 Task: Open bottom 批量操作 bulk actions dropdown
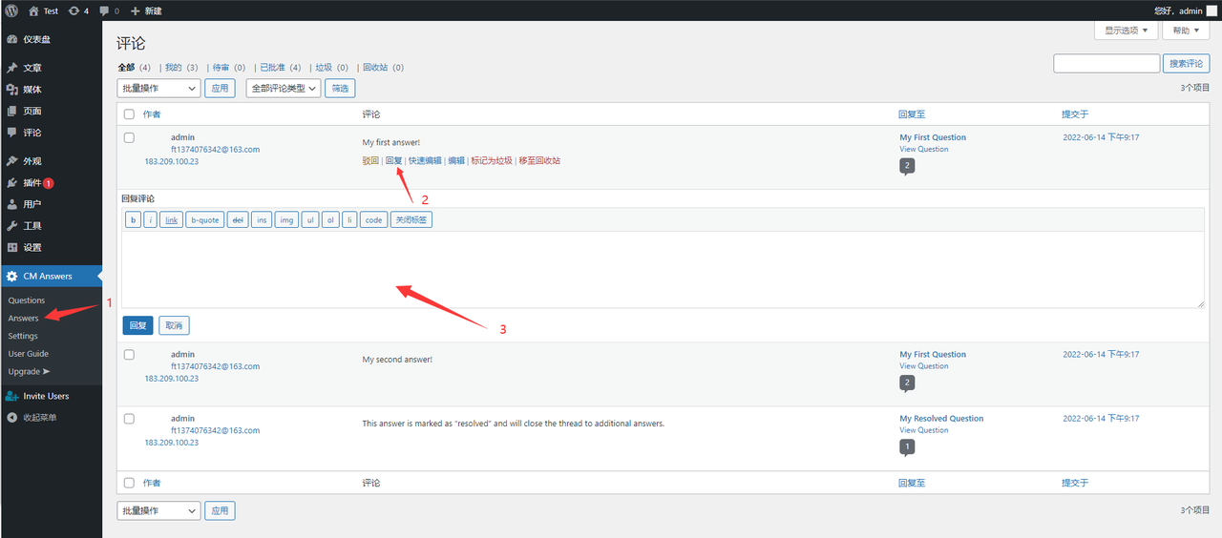click(158, 510)
